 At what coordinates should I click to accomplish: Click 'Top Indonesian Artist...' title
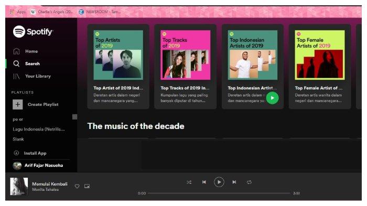click(x=252, y=88)
